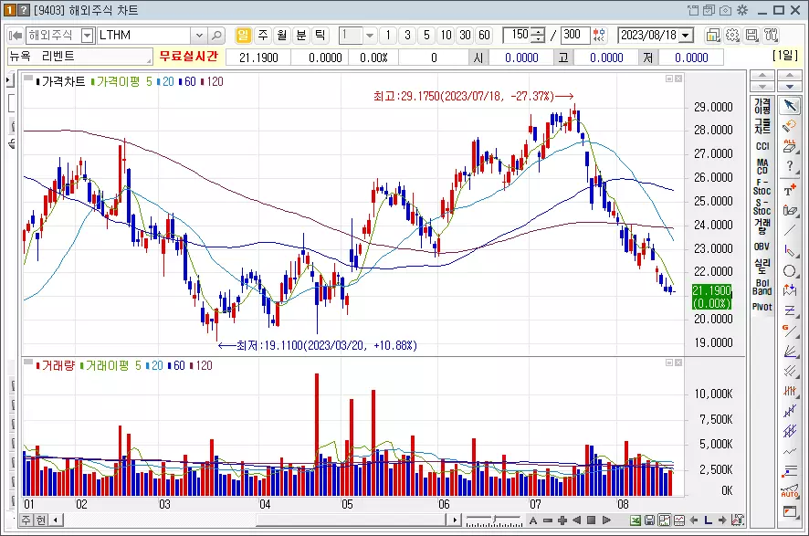Image resolution: width=809 pixels, height=536 pixels.
Task: Click the AUTO trendline tool
Action: [x=790, y=490]
